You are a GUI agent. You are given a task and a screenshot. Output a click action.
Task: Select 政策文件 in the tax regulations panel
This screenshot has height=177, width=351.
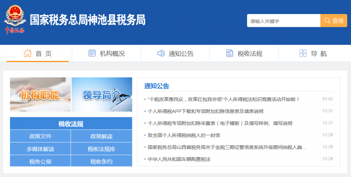(40, 136)
